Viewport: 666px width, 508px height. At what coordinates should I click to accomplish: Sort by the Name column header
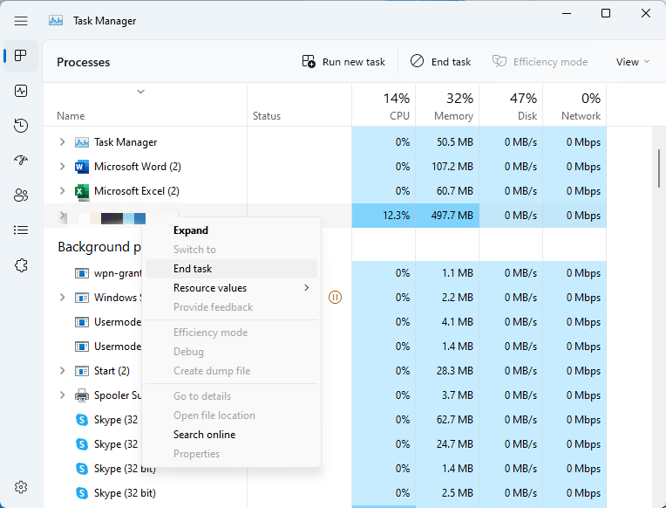[x=145, y=106]
